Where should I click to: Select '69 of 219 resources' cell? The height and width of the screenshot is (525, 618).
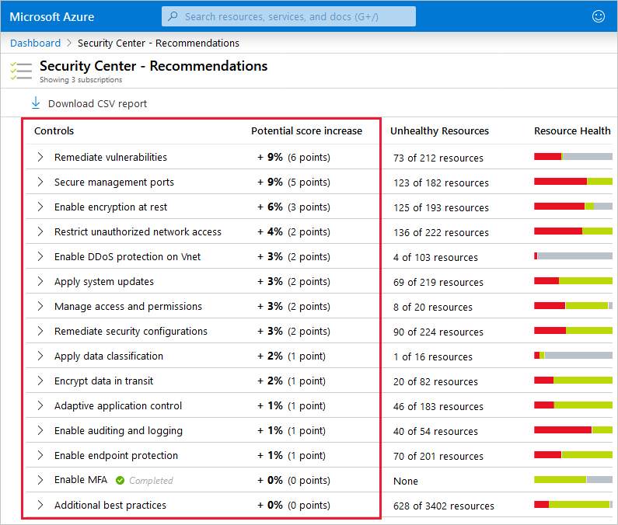tap(438, 282)
